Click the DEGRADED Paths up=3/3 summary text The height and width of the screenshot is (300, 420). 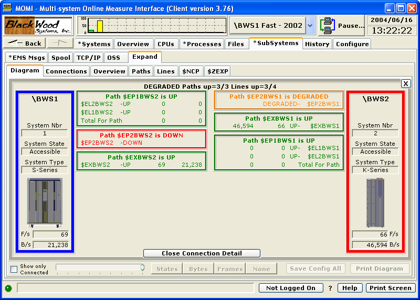click(210, 87)
